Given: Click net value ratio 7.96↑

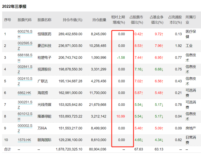Looking at the screenshot, I should click(159, 46).
